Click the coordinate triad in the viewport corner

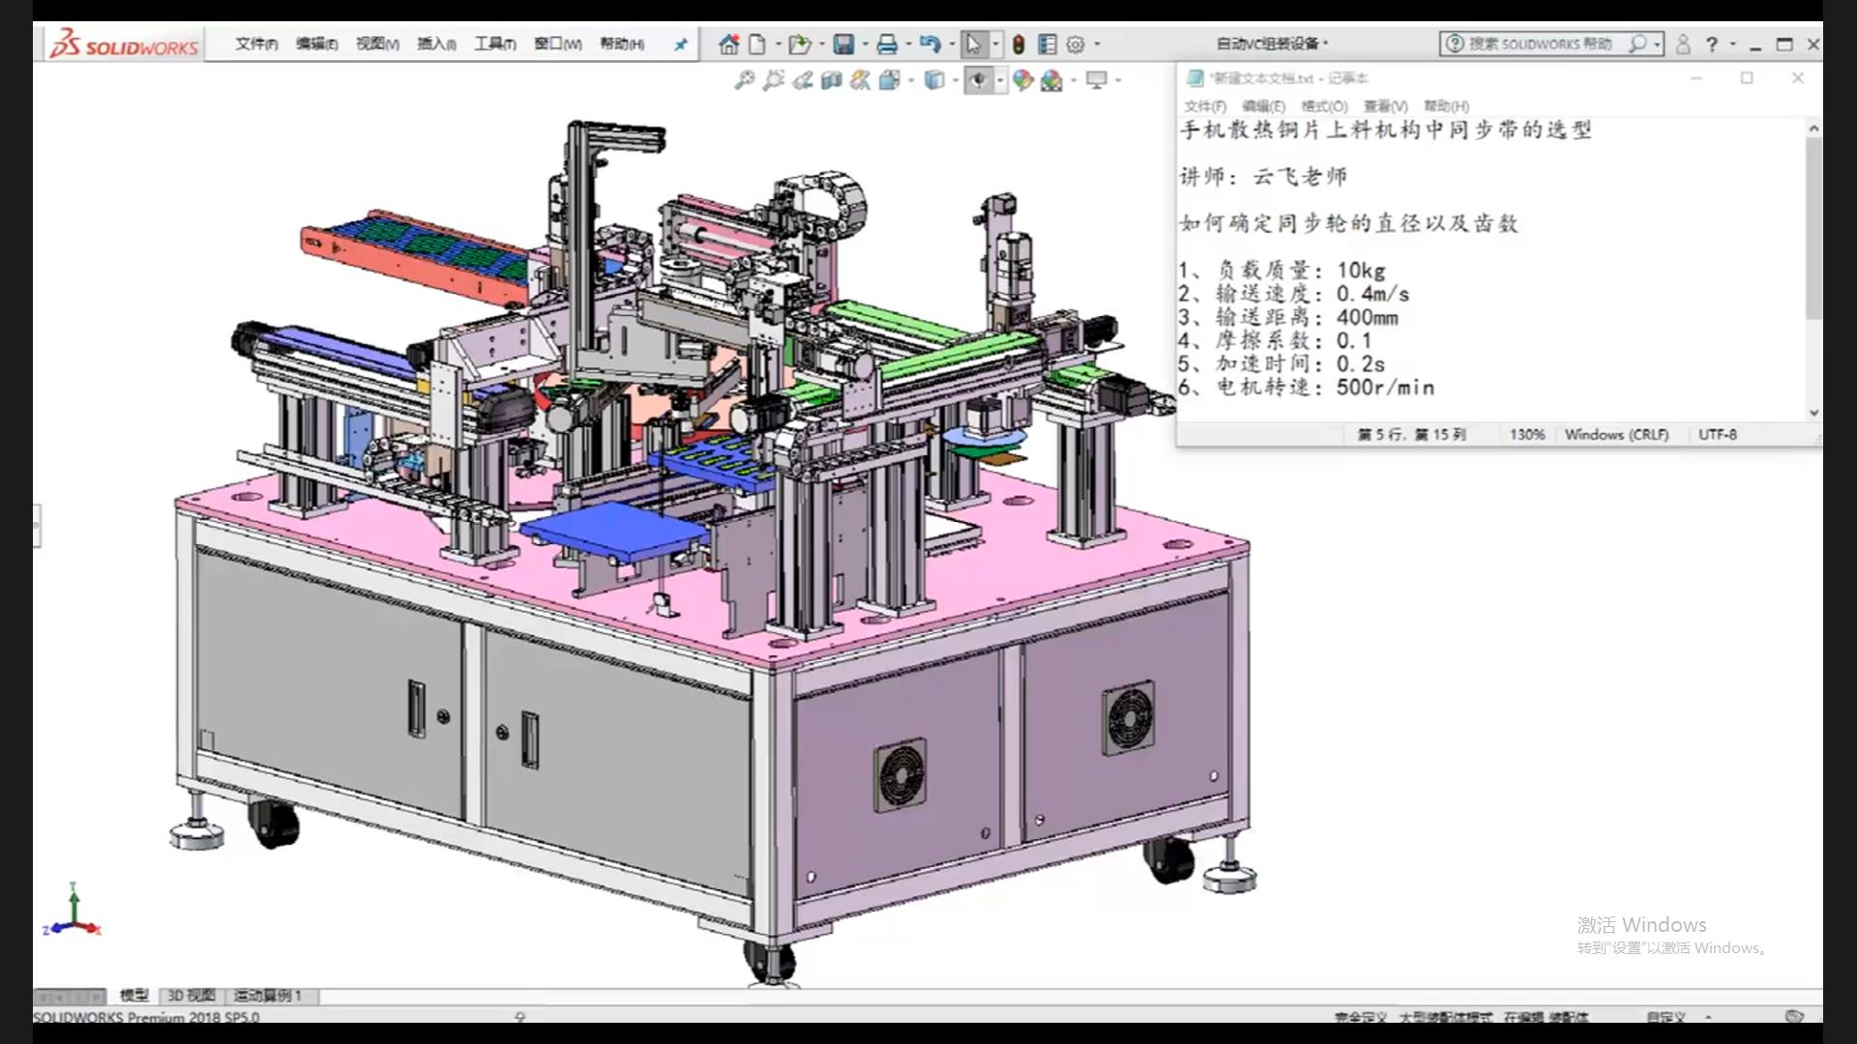73,911
